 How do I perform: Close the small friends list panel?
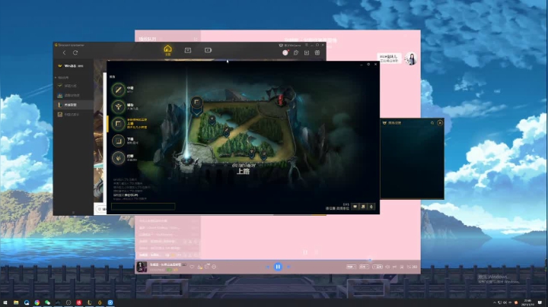440,123
